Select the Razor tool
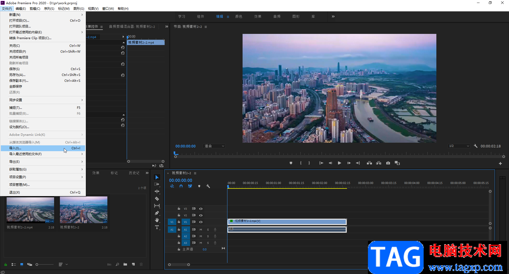The height and width of the screenshot is (274, 509). tap(157, 199)
